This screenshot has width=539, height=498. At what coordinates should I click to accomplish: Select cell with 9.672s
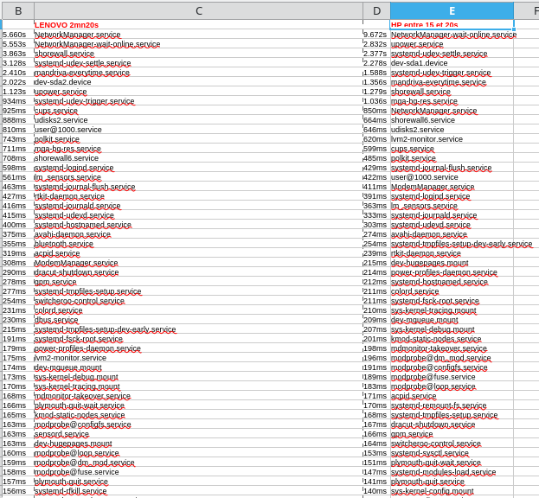coord(376,35)
